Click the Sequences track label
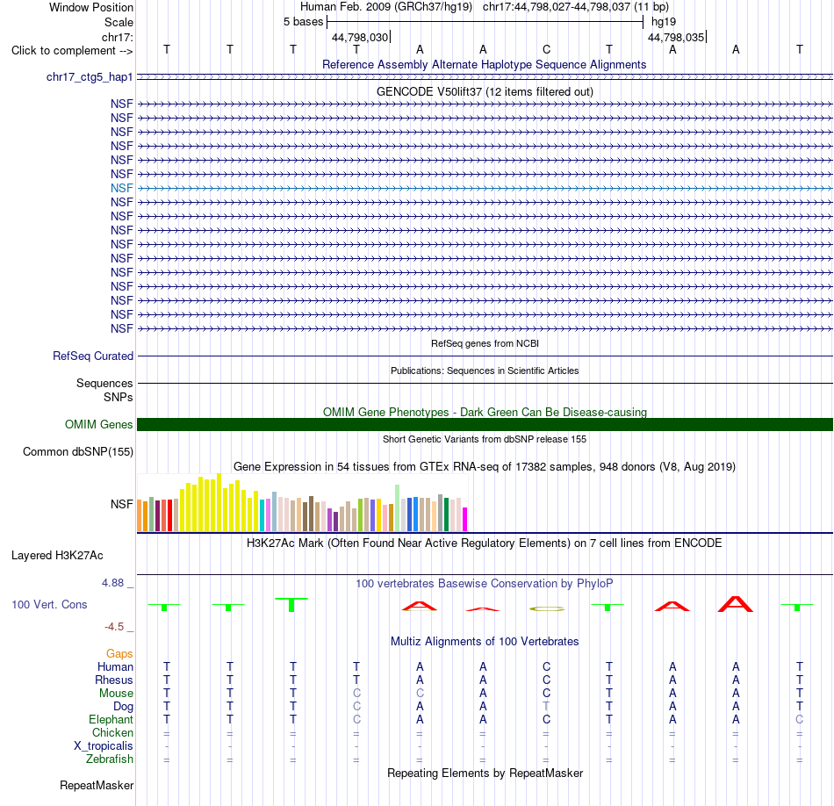The image size is (834, 806). click(104, 383)
